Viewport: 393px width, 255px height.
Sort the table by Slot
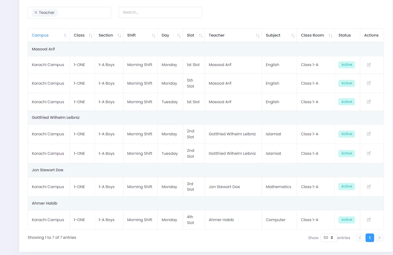(x=201, y=35)
